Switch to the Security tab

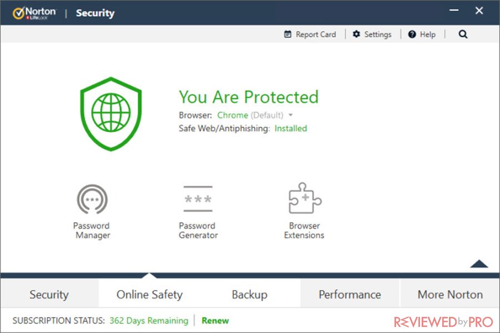click(x=49, y=295)
